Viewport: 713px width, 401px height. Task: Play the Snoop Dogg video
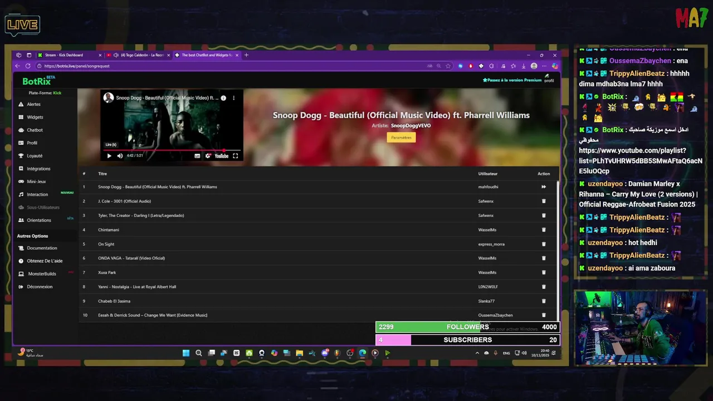[x=109, y=156]
